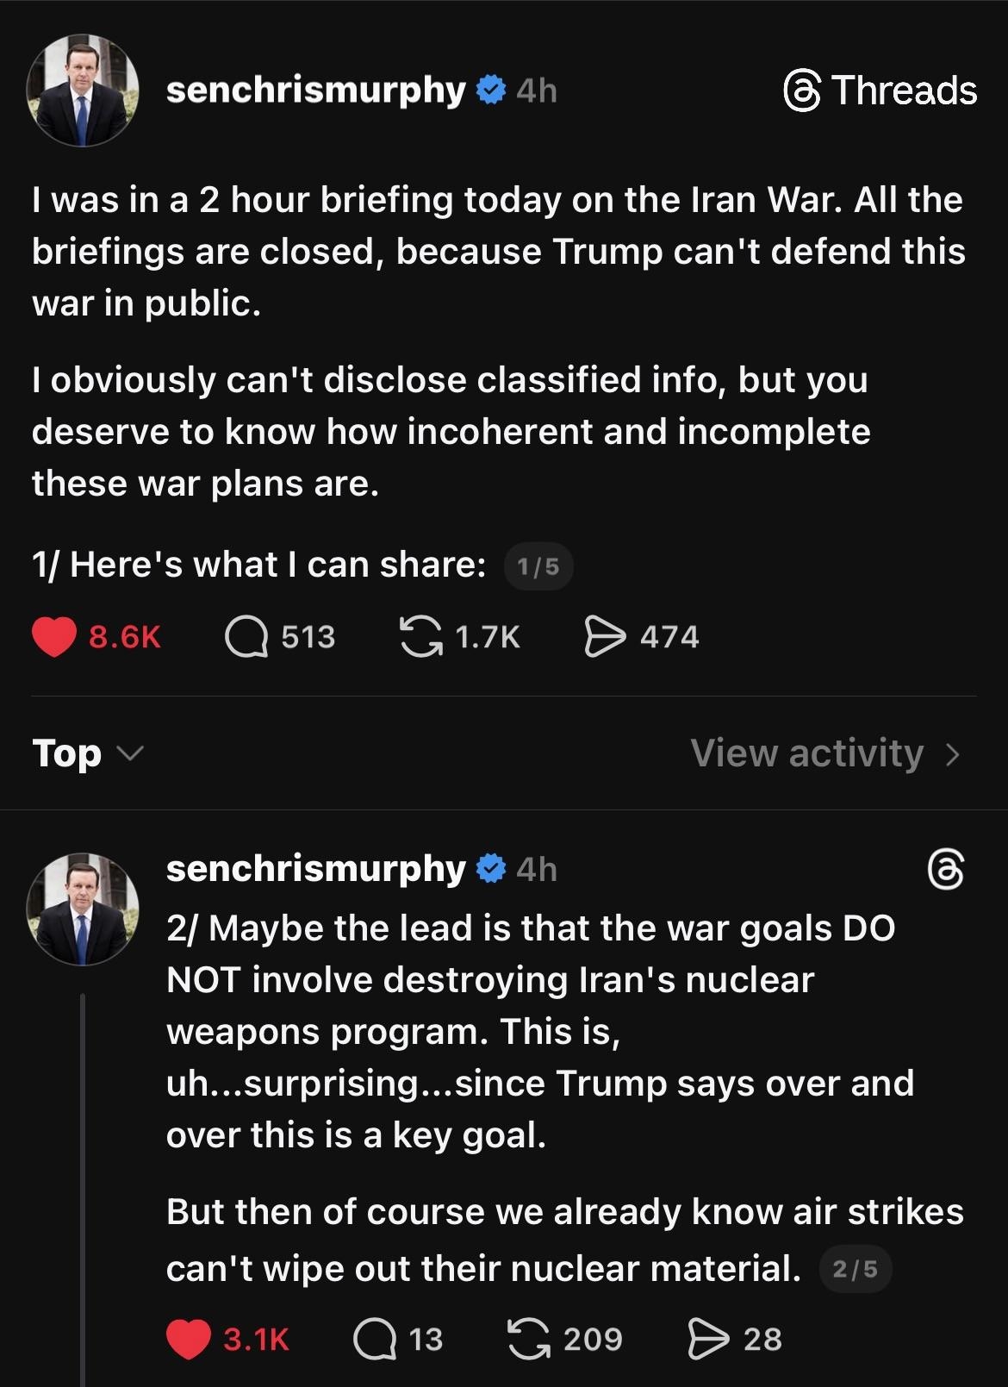Unlike the second post's red heart
This screenshot has height=1387, width=1008.
point(189,1339)
